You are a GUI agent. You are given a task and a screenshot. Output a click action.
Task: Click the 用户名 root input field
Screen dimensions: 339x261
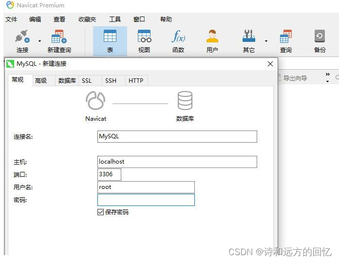pyautogui.click(x=146, y=187)
